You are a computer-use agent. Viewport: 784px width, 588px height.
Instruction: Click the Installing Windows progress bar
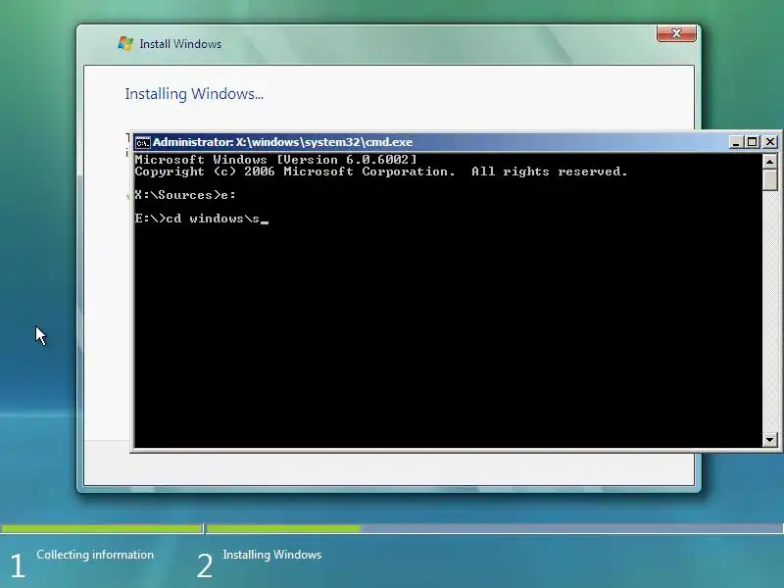pyautogui.click(x=495, y=528)
